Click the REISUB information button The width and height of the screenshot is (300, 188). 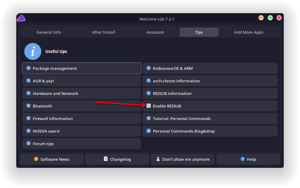210,93
